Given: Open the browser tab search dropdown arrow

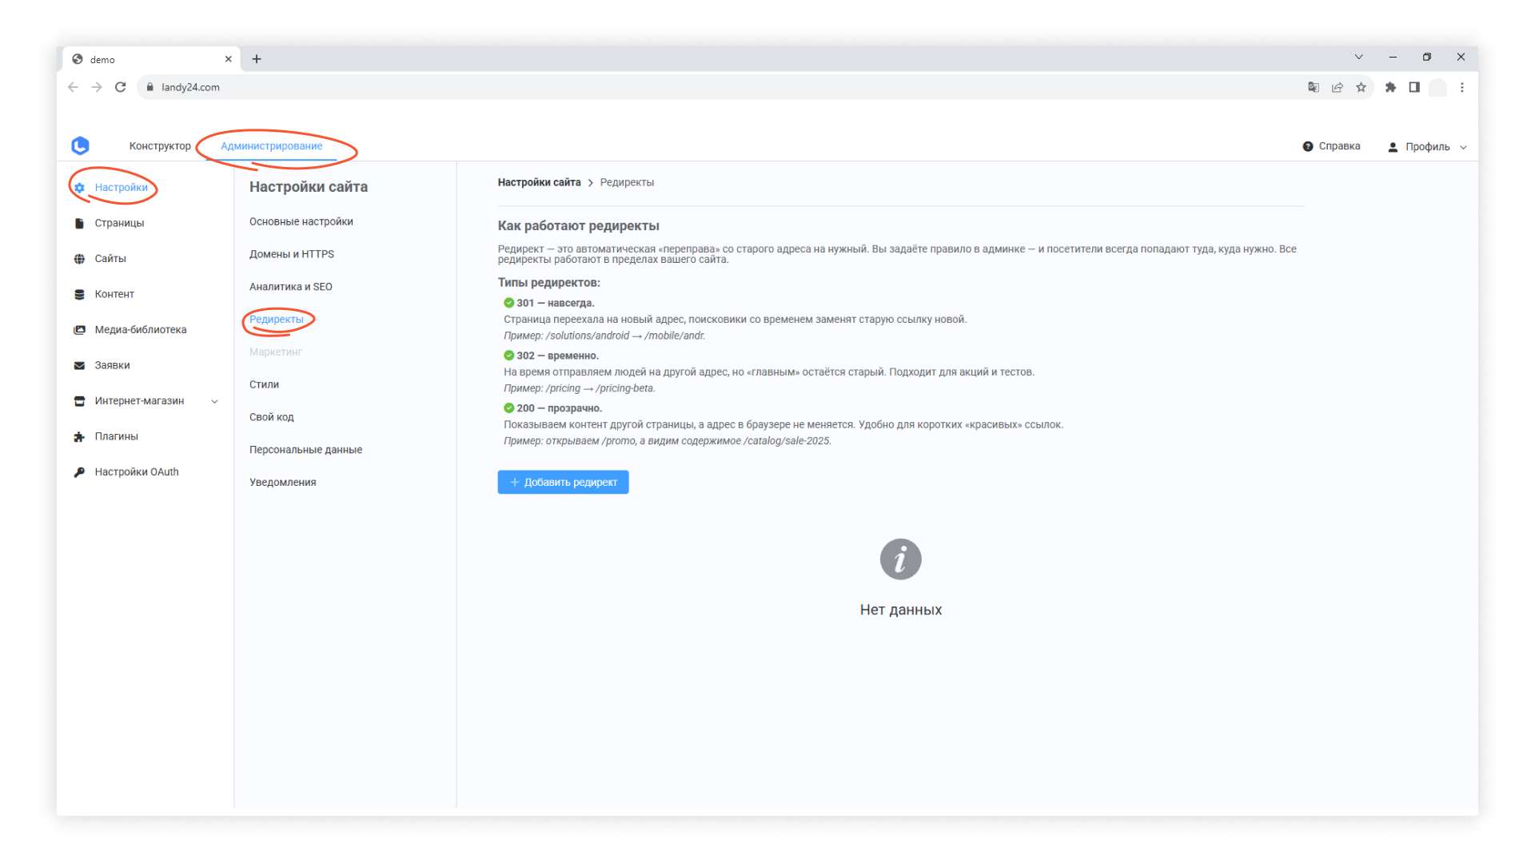Looking at the screenshot, I should (1358, 57).
